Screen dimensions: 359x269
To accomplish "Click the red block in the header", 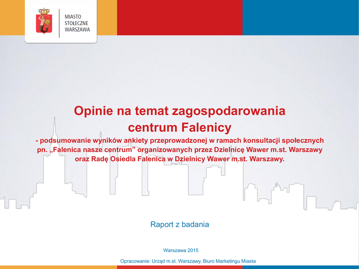I will [179, 18].
